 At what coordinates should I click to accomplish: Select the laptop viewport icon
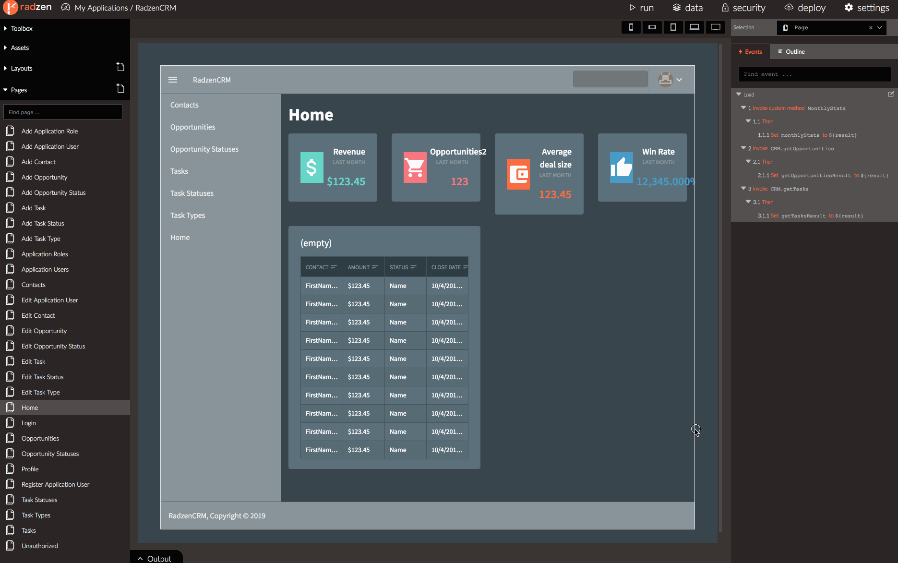pos(694,27)
